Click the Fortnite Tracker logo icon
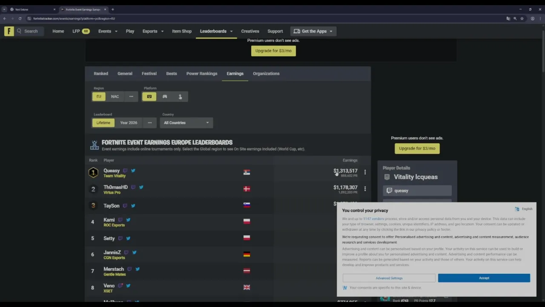This screenshot has width=545, height=307. tap(9, 31)
